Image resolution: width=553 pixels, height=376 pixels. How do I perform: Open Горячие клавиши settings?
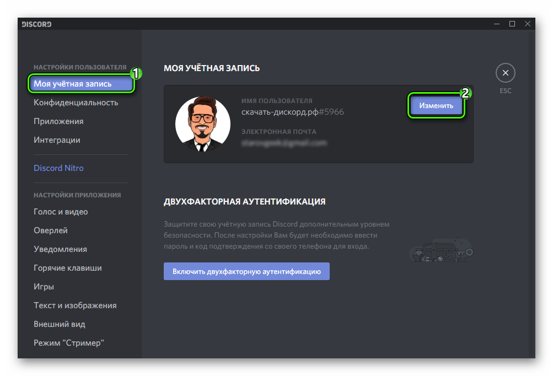click(67, 268)
